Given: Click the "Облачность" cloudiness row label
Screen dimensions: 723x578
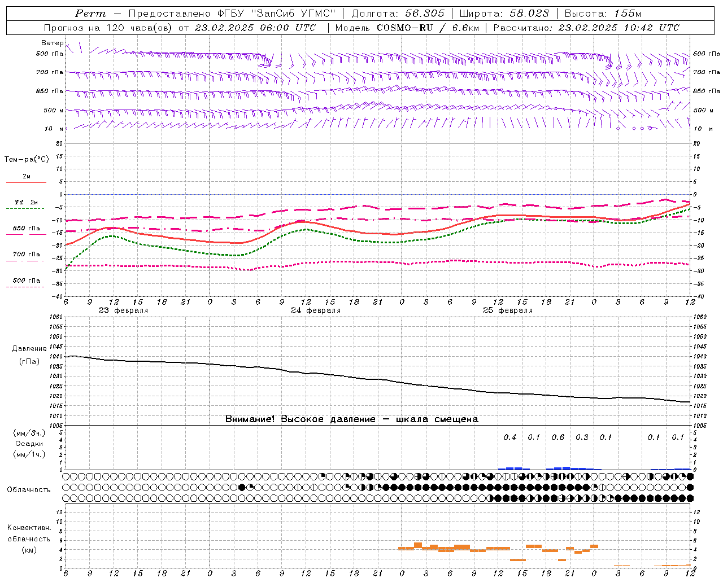Looking at the screenshot, I should [29, 490].
